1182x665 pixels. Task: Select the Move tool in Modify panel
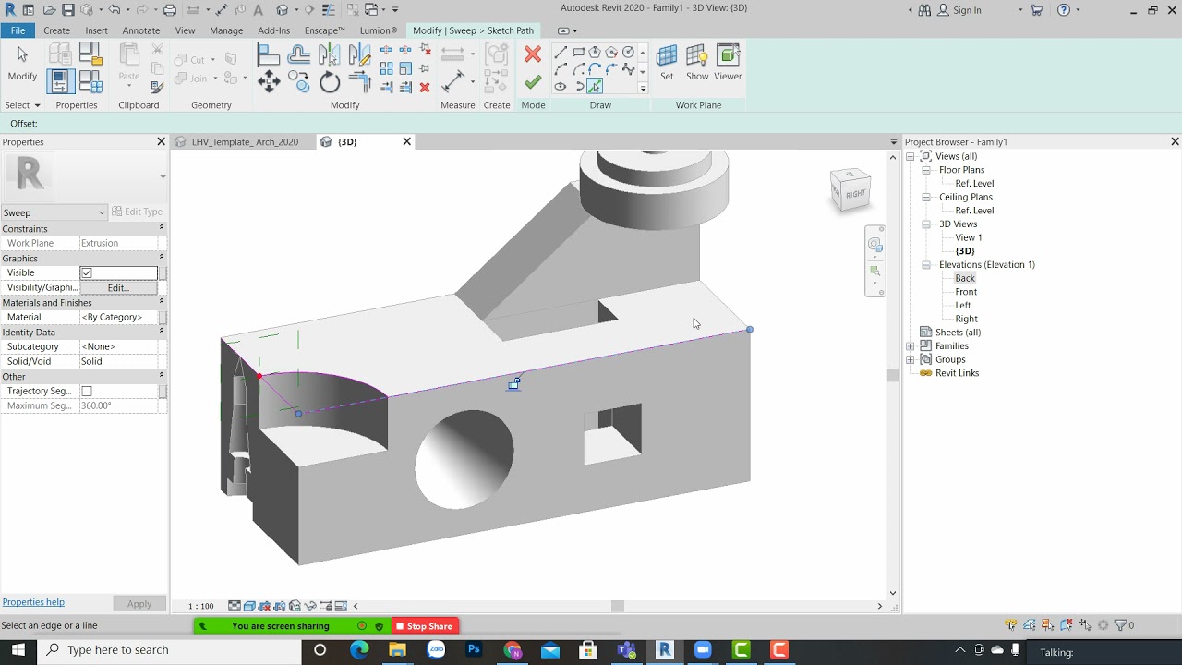pyautogui.click(x=269, y=82)
